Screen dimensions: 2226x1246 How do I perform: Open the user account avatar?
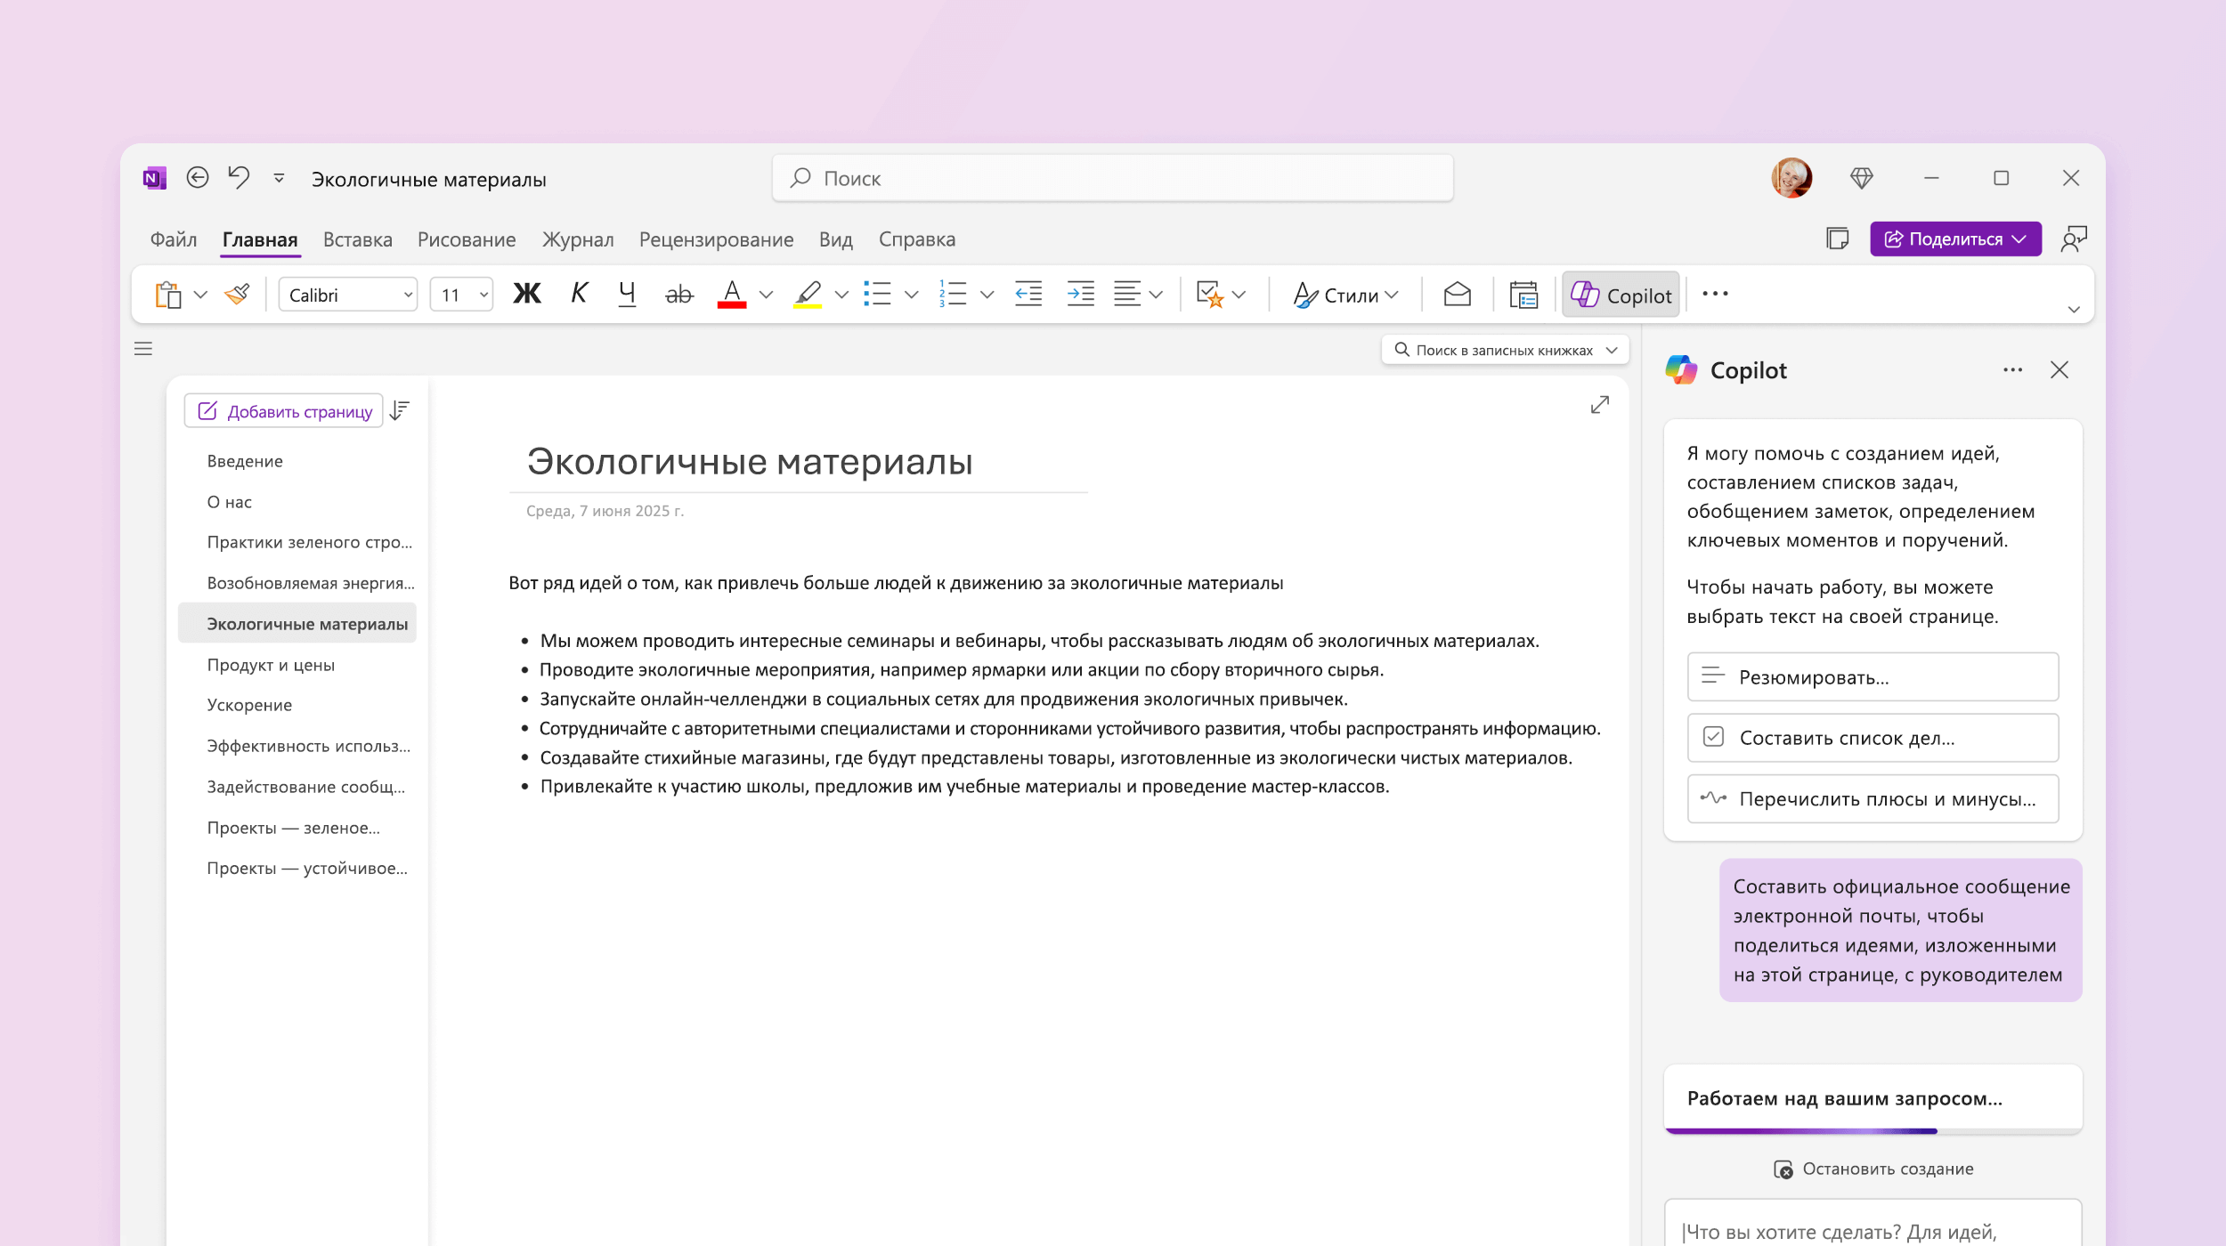pos(1791,178)
